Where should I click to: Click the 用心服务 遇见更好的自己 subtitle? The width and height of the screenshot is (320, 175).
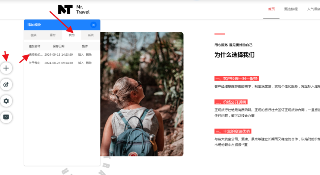point(233,45)
